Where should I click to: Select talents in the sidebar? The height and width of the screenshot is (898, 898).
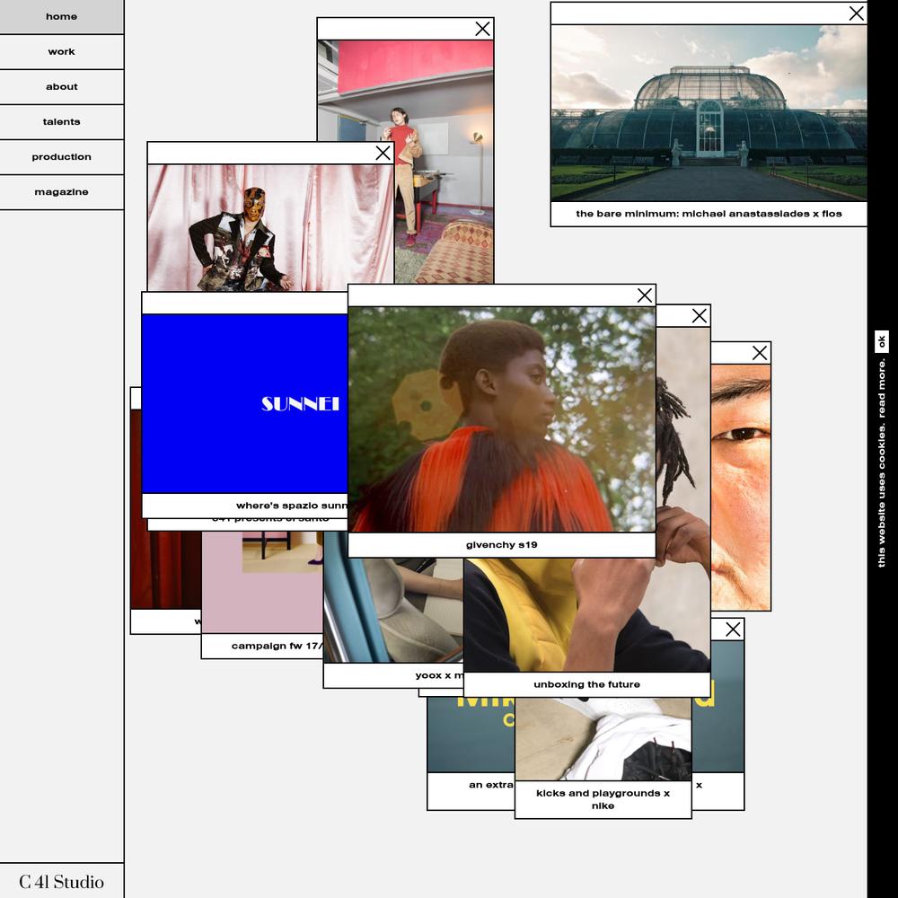[61, 121]
